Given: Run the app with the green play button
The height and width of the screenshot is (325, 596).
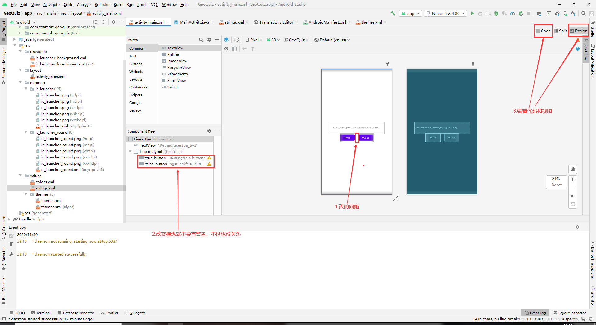Looking at the screenshot, I should (472, 13).
